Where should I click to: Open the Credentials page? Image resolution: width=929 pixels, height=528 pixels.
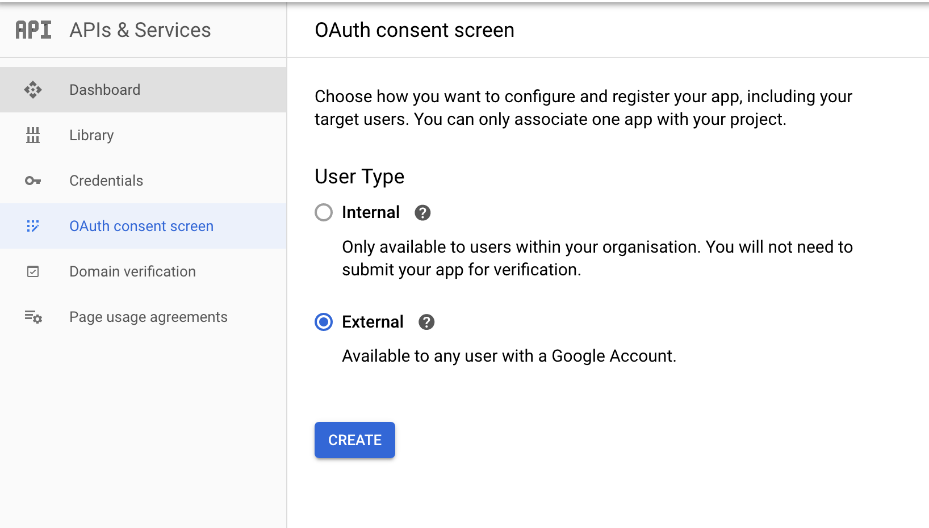coord(106,181)
